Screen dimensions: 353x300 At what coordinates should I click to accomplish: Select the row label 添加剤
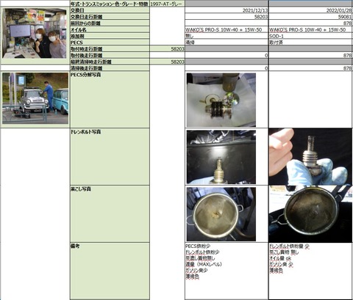click(110, 36)
